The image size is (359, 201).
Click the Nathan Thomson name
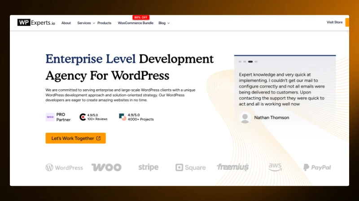tap(271, 117)
